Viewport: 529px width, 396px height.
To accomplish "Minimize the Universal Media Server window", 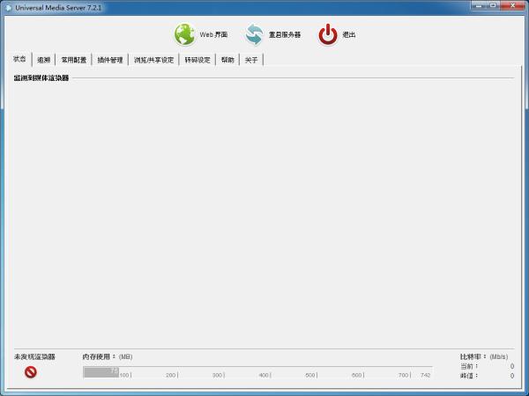I will pyautogui.click(x=480, y=5).
